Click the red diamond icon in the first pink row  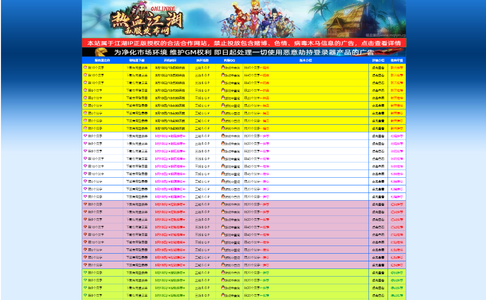(x=85, y=204)
